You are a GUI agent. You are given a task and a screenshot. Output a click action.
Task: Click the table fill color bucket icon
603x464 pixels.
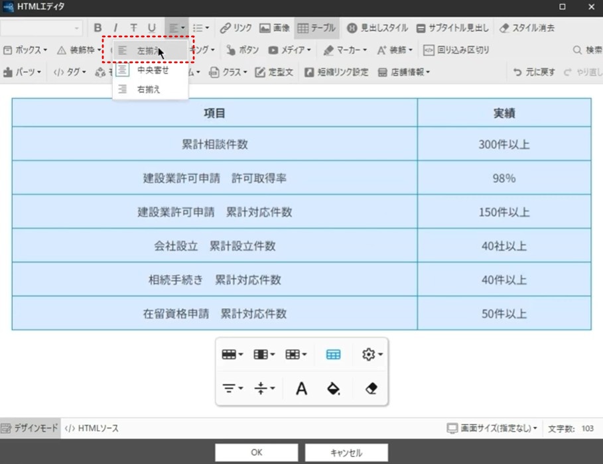[334, 388]
